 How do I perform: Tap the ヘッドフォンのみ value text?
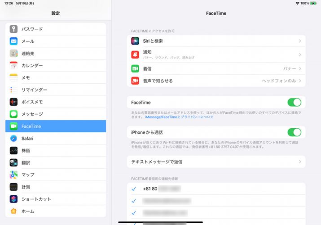[x=279, y=81]
